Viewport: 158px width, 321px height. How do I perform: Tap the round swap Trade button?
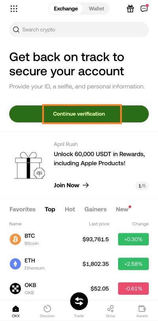(x=79, y=302)
